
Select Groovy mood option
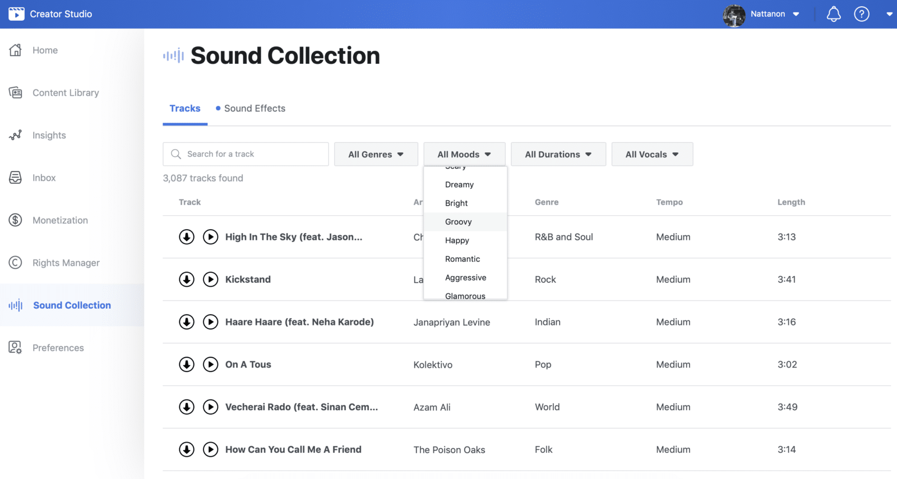(459, 222)
